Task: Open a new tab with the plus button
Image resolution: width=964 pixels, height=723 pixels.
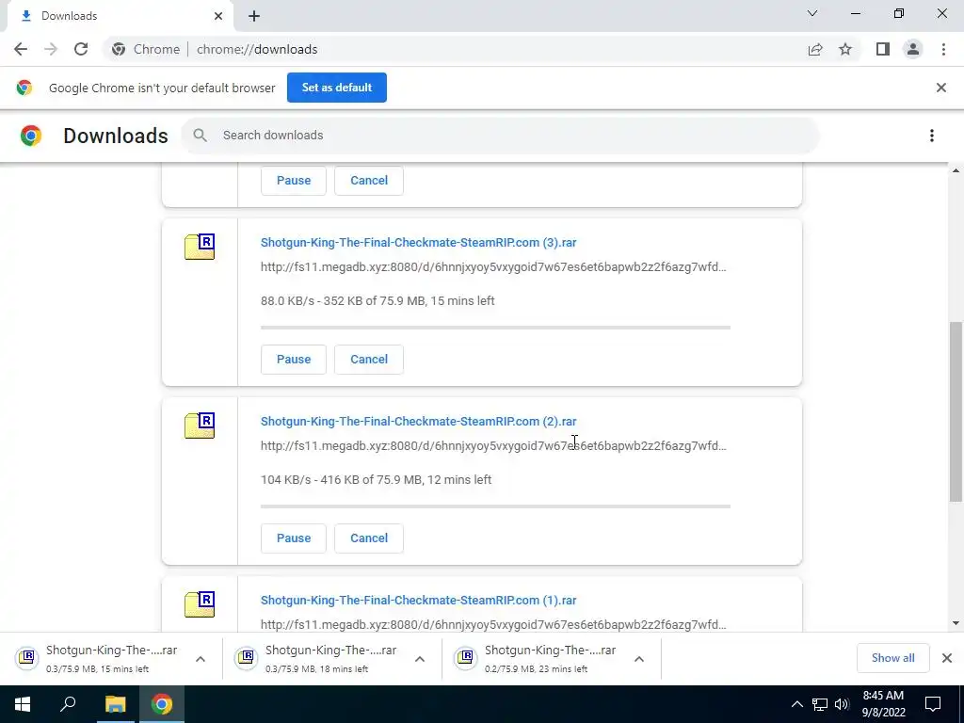Action: (x=254, y=16)
